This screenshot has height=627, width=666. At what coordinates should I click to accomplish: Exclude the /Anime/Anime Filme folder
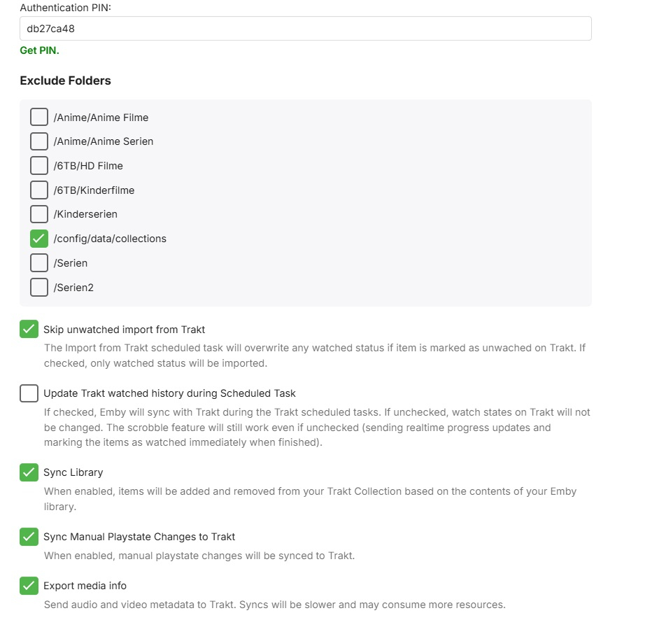tap(39, 117)
